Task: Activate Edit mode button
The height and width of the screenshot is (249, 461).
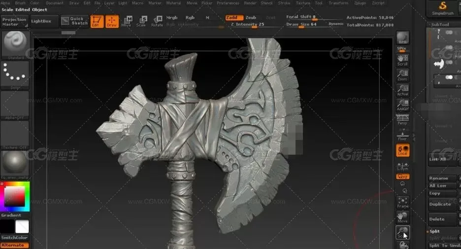Action: pyautogui.click(x=97, y=22)
